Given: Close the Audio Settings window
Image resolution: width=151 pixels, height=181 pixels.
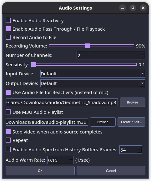Looking at the screenshot, I should tap(143, 8).
